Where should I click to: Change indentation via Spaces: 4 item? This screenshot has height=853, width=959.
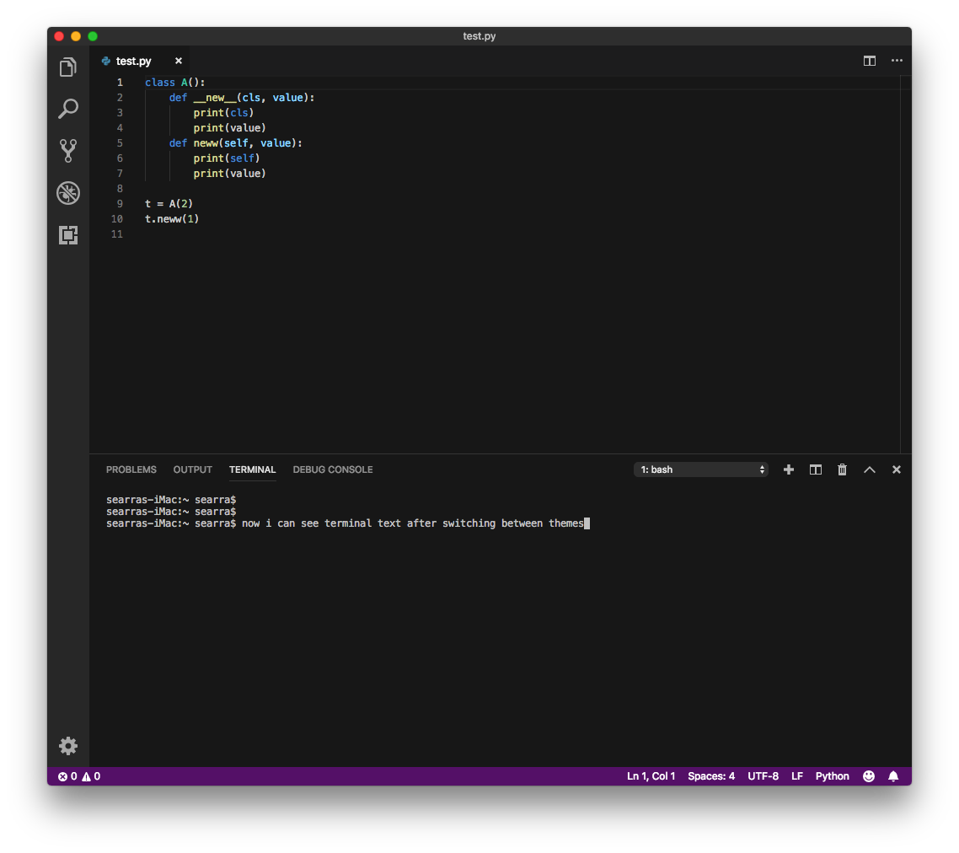click(711, 775)
